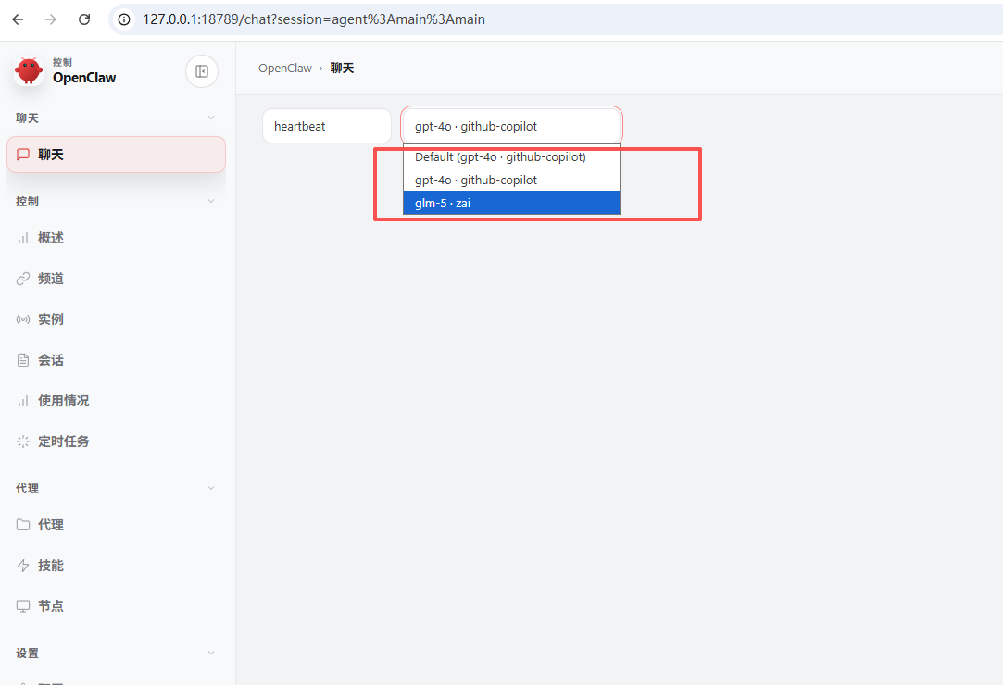Collapse the 设置 section chevron

point(210,653)
